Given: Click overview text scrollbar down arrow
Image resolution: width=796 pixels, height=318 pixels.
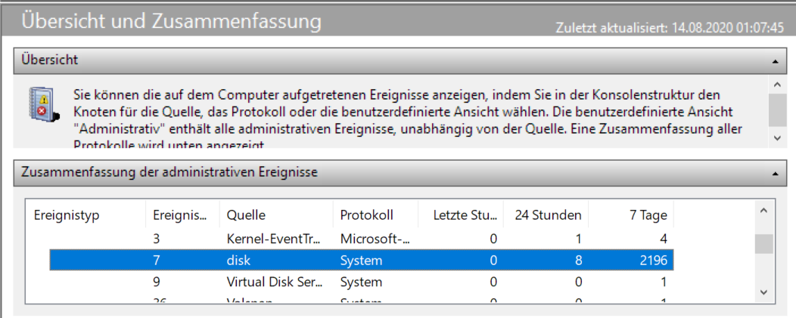Looking at the screenshot, I should pyautogui.click(x=775, y=138).
